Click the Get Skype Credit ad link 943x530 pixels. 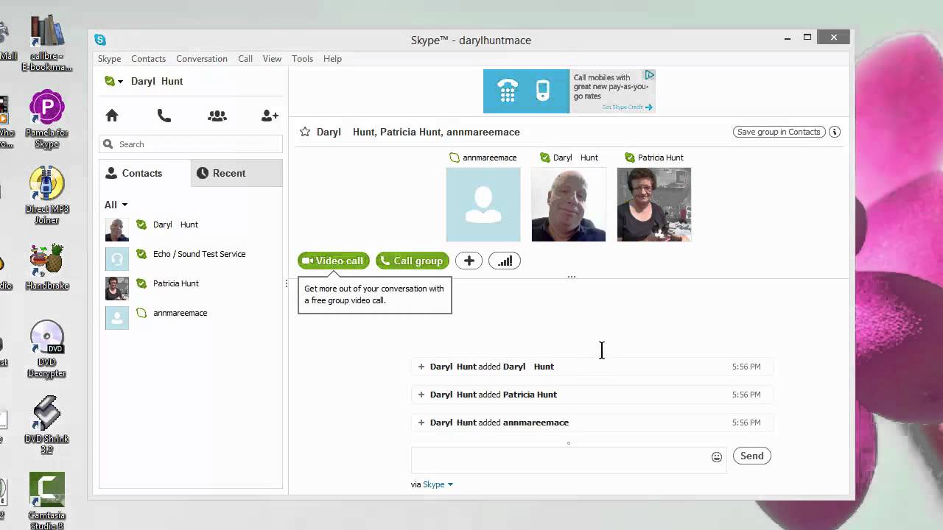[x=627, y=107]
